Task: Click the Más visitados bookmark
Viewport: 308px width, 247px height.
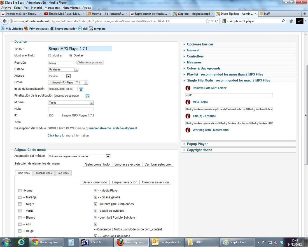Action: pos(12,29)
